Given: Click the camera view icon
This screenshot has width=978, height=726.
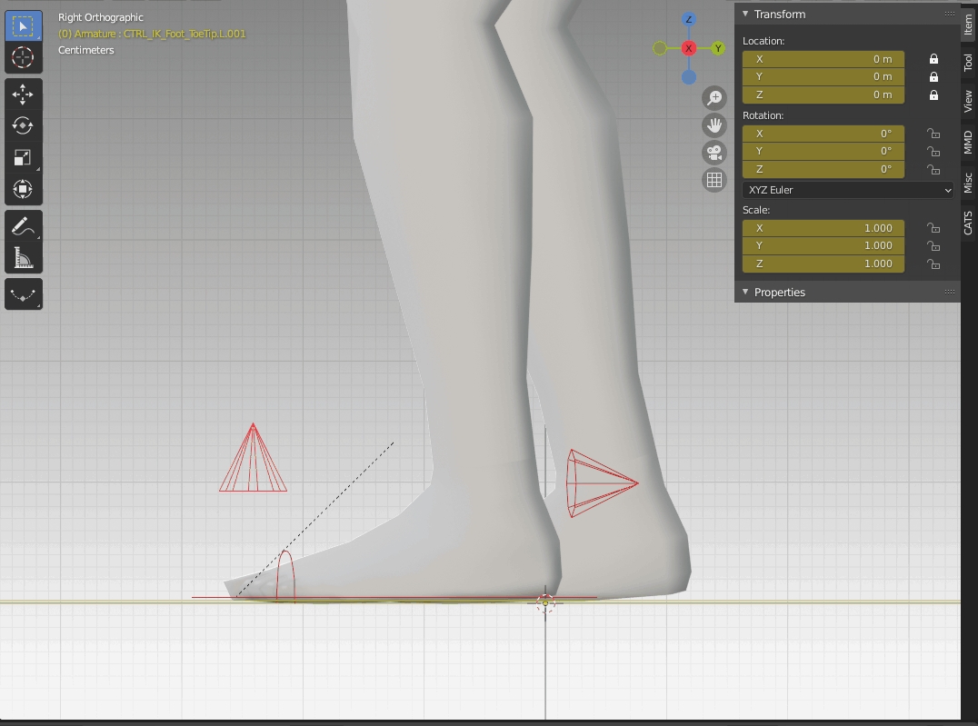Looking at the screenshot, I should coord(714,152).
